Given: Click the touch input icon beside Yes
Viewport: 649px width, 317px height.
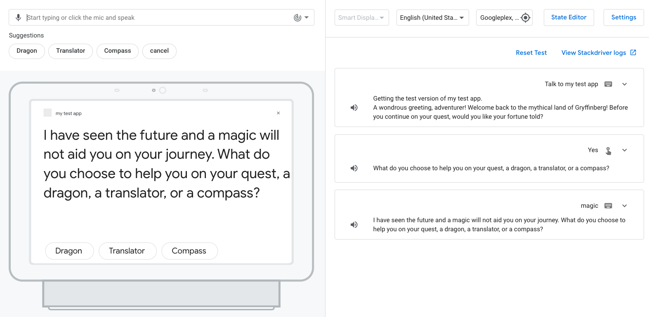Looking at the screenshot, I should coord(608,150).
